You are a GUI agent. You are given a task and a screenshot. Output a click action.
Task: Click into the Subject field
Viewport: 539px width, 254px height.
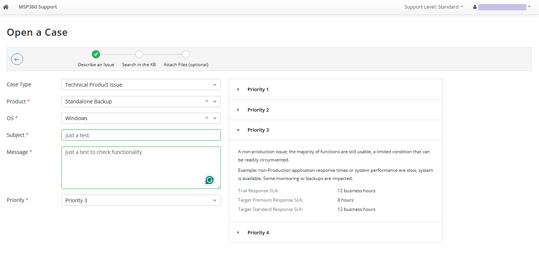point(141,135)
